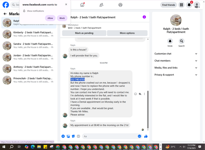Launch Microsoft Edge from taskbar
The height and width of the screenshot is (150, 205).
click(x=33, y=147)
